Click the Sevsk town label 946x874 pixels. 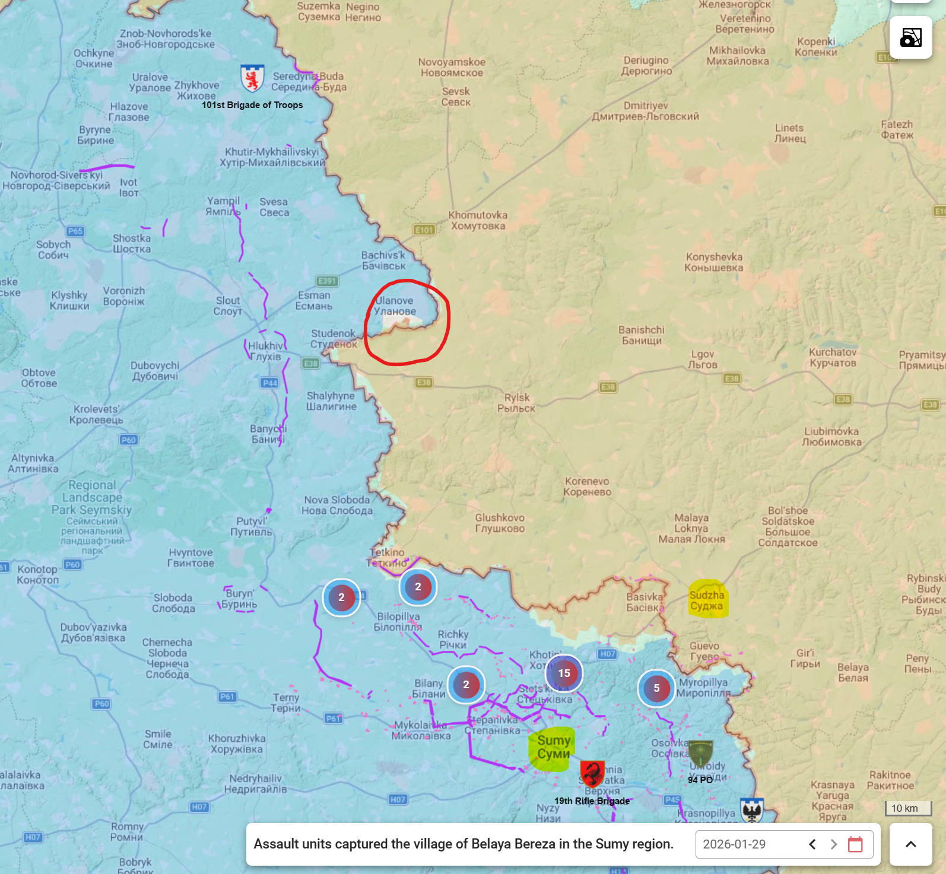tap(456, 97)
